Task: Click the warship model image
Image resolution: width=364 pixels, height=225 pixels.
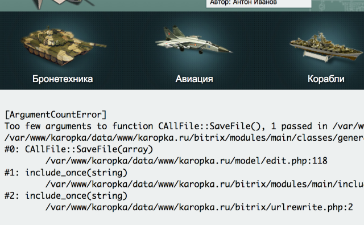Action: [x=326, y=47]
